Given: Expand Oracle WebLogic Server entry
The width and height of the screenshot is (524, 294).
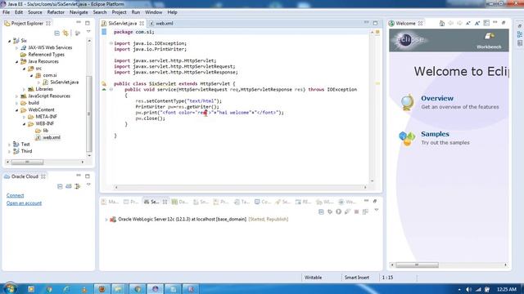Looking at the screenshot, I should (106, 220).
